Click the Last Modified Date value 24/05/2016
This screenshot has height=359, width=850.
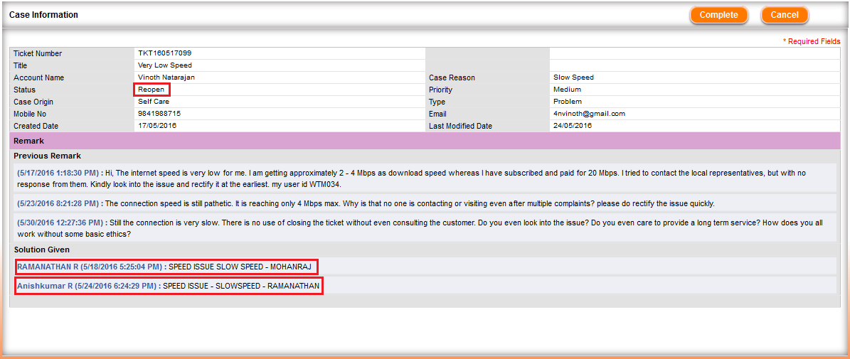573,126
